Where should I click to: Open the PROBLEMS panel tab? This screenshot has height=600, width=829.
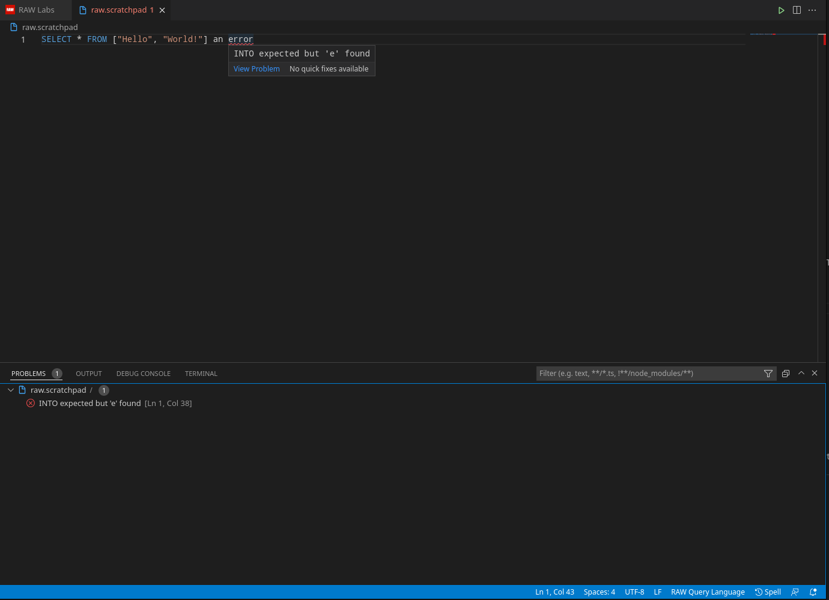click(x=28, y=374)
